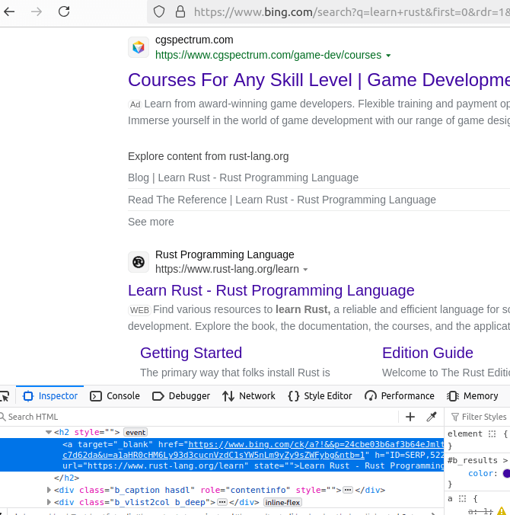
Task: View site security padlock info
Action: tap(180, 12)
